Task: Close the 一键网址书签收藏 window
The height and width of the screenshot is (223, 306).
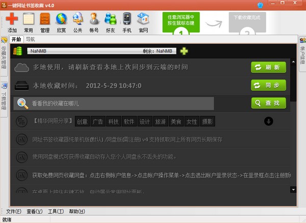Action: click(295, 3)
